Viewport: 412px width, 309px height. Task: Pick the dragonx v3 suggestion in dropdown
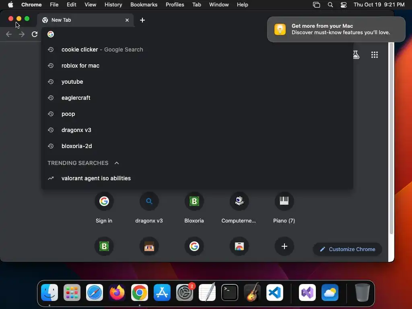pyautogui.click(x=197, y=130)
